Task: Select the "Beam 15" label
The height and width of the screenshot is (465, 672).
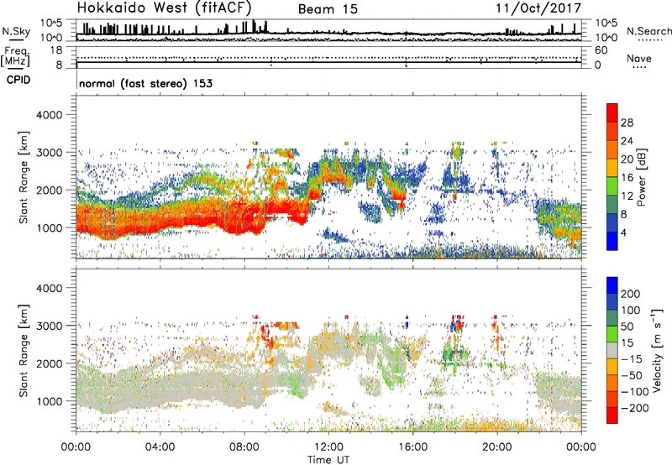Action: pyautogui.click(x=328, y=9)
